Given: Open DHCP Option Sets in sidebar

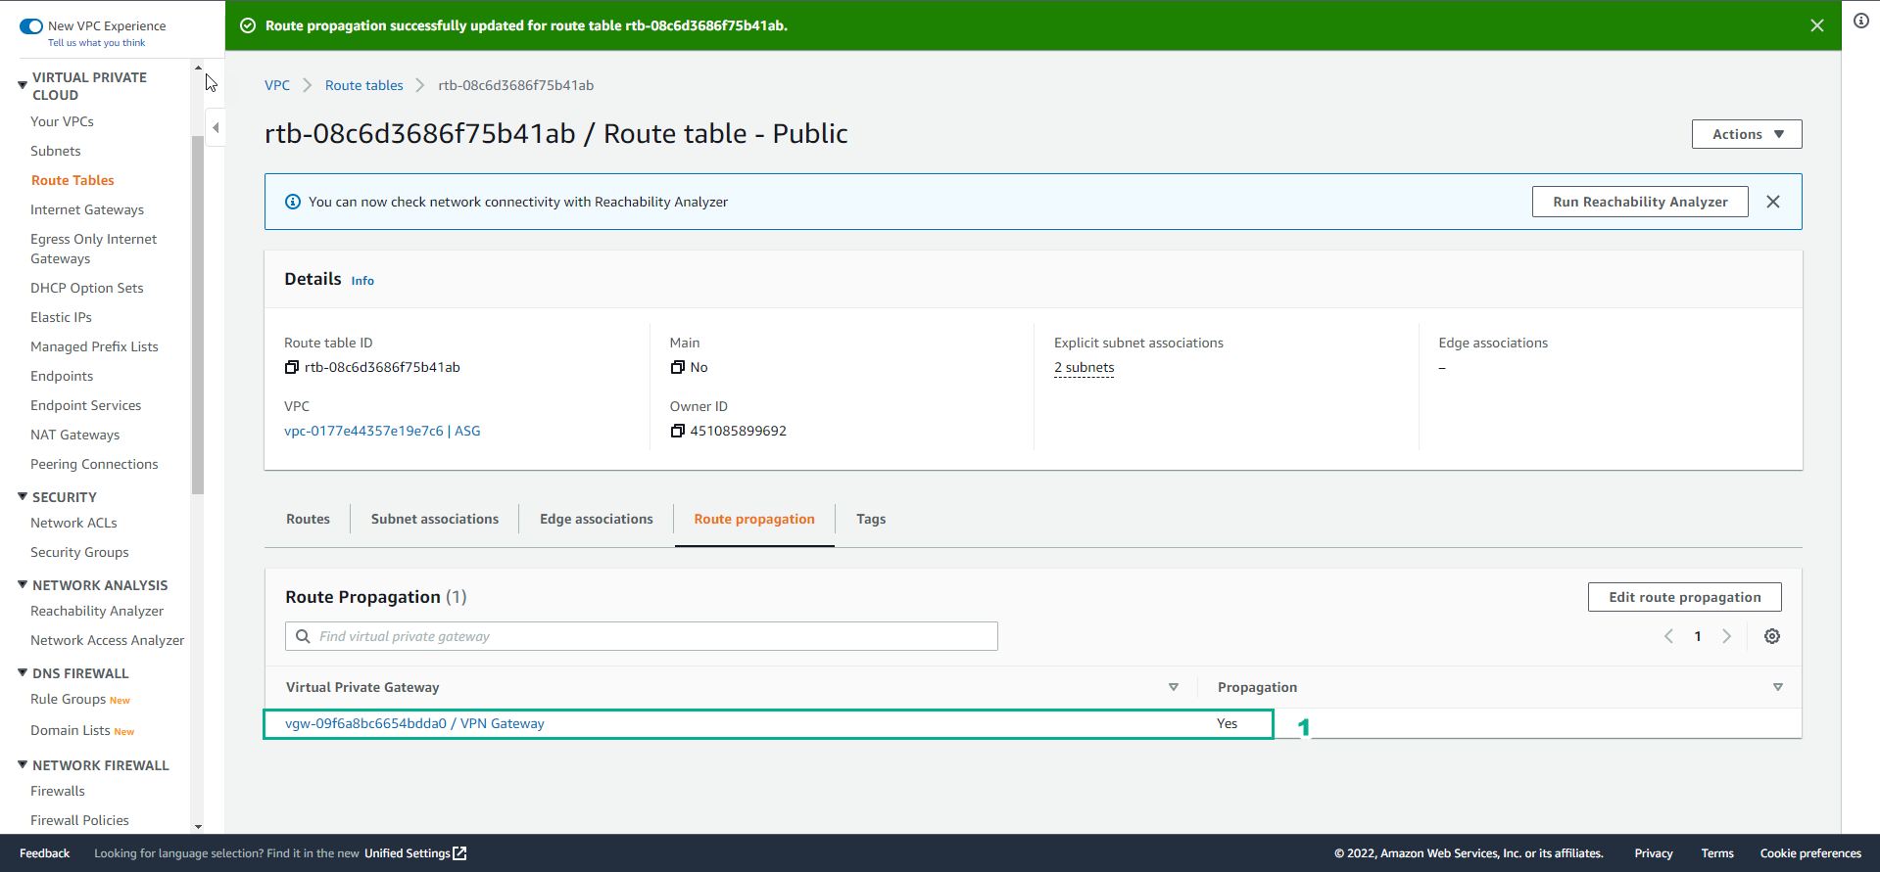Looking at the screenshot, I should (87, 288).
